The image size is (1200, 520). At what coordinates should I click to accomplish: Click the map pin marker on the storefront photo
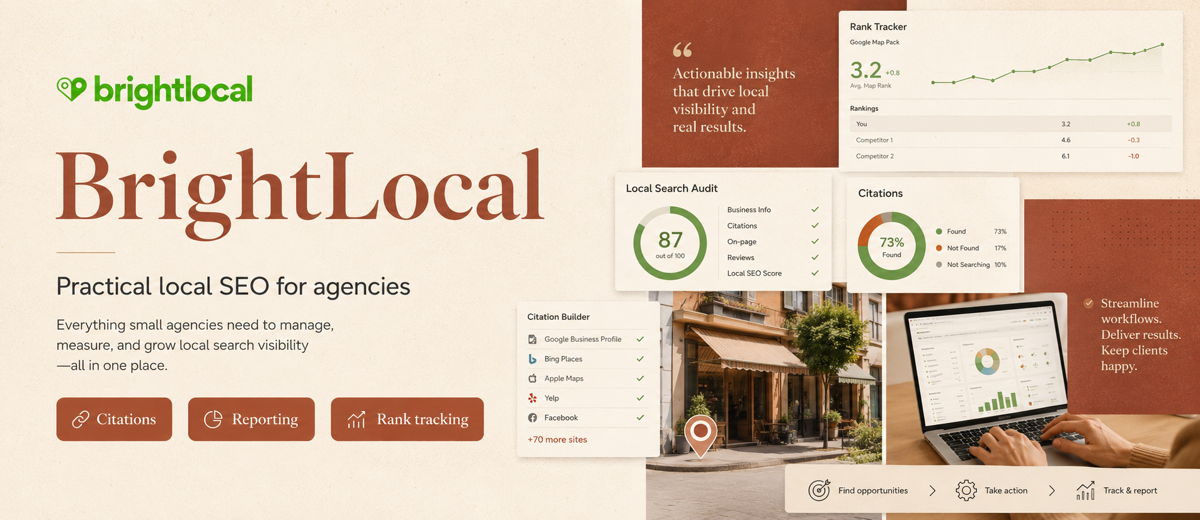(x=700, y=436)
